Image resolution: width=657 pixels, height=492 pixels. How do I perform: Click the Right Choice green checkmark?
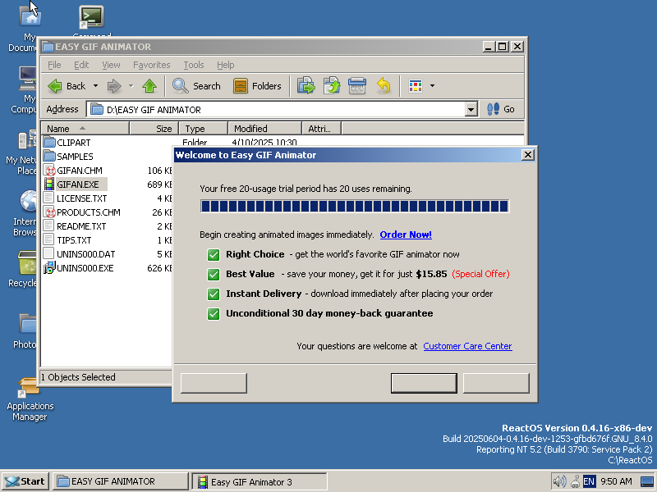click(214, 254)
